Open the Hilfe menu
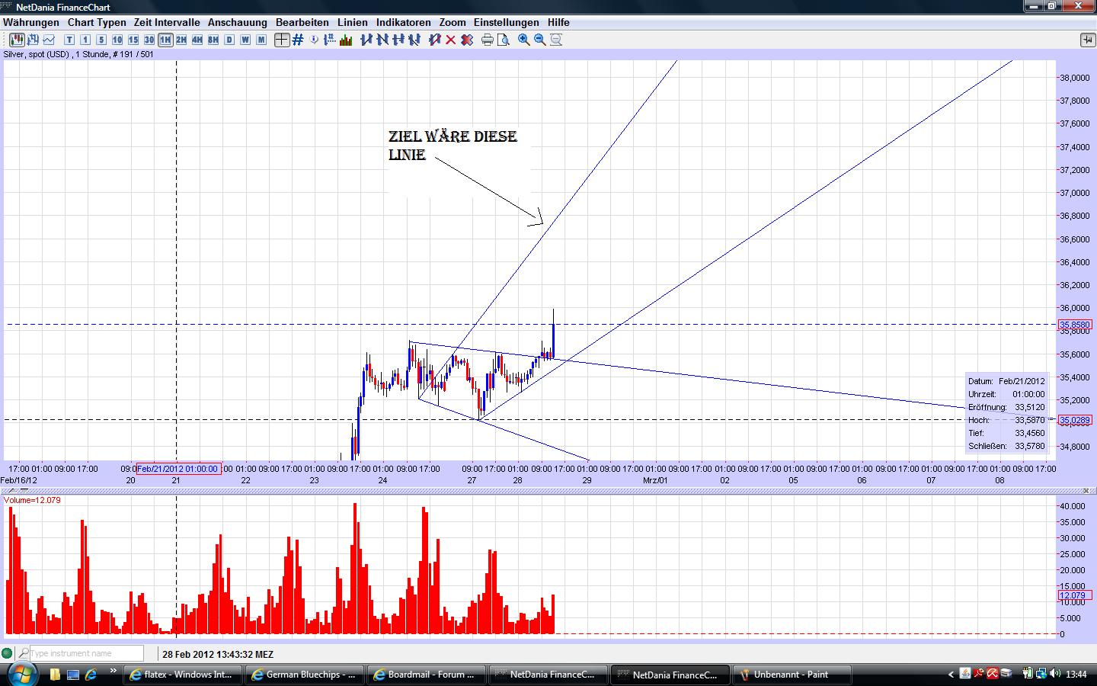The height and width of the screenshot is (686, 1097). click(558, 23)
